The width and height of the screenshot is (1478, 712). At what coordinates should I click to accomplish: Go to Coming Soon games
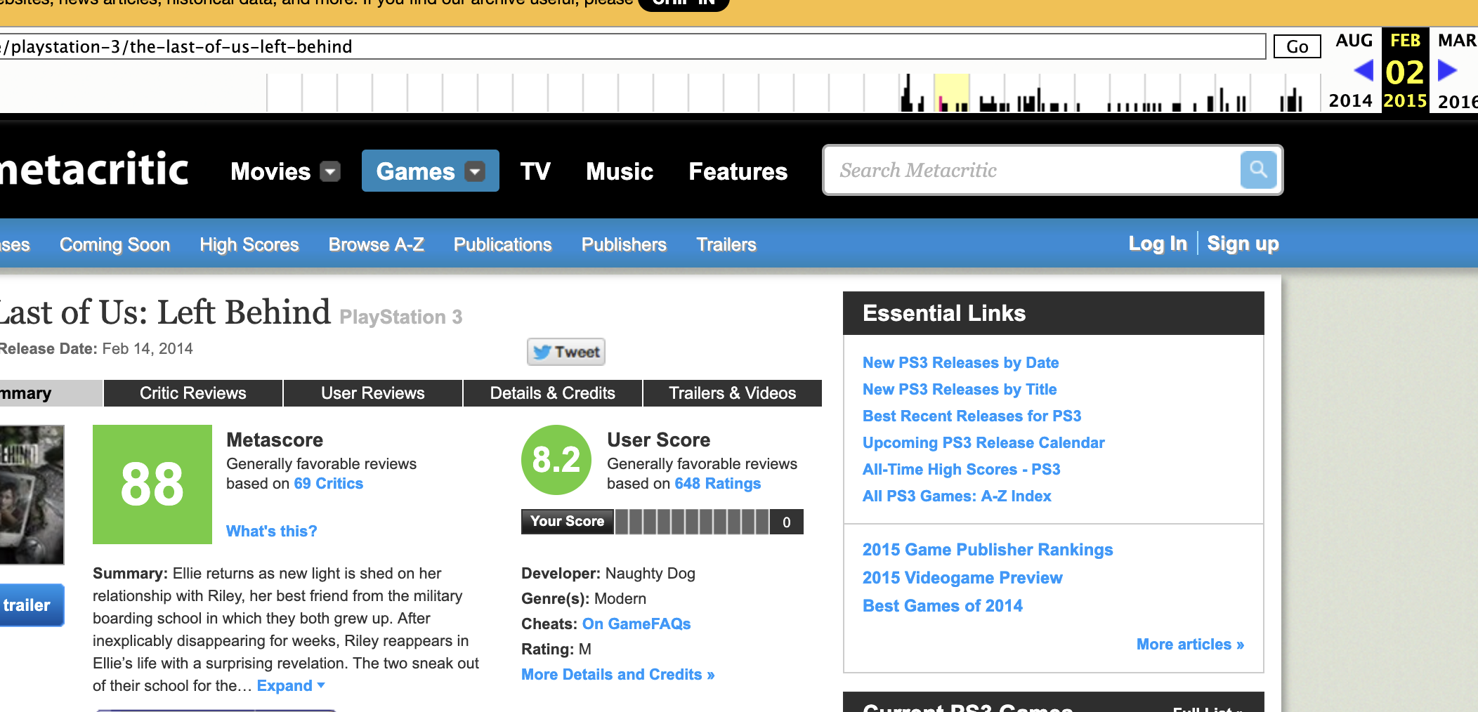tap(115, 244)
